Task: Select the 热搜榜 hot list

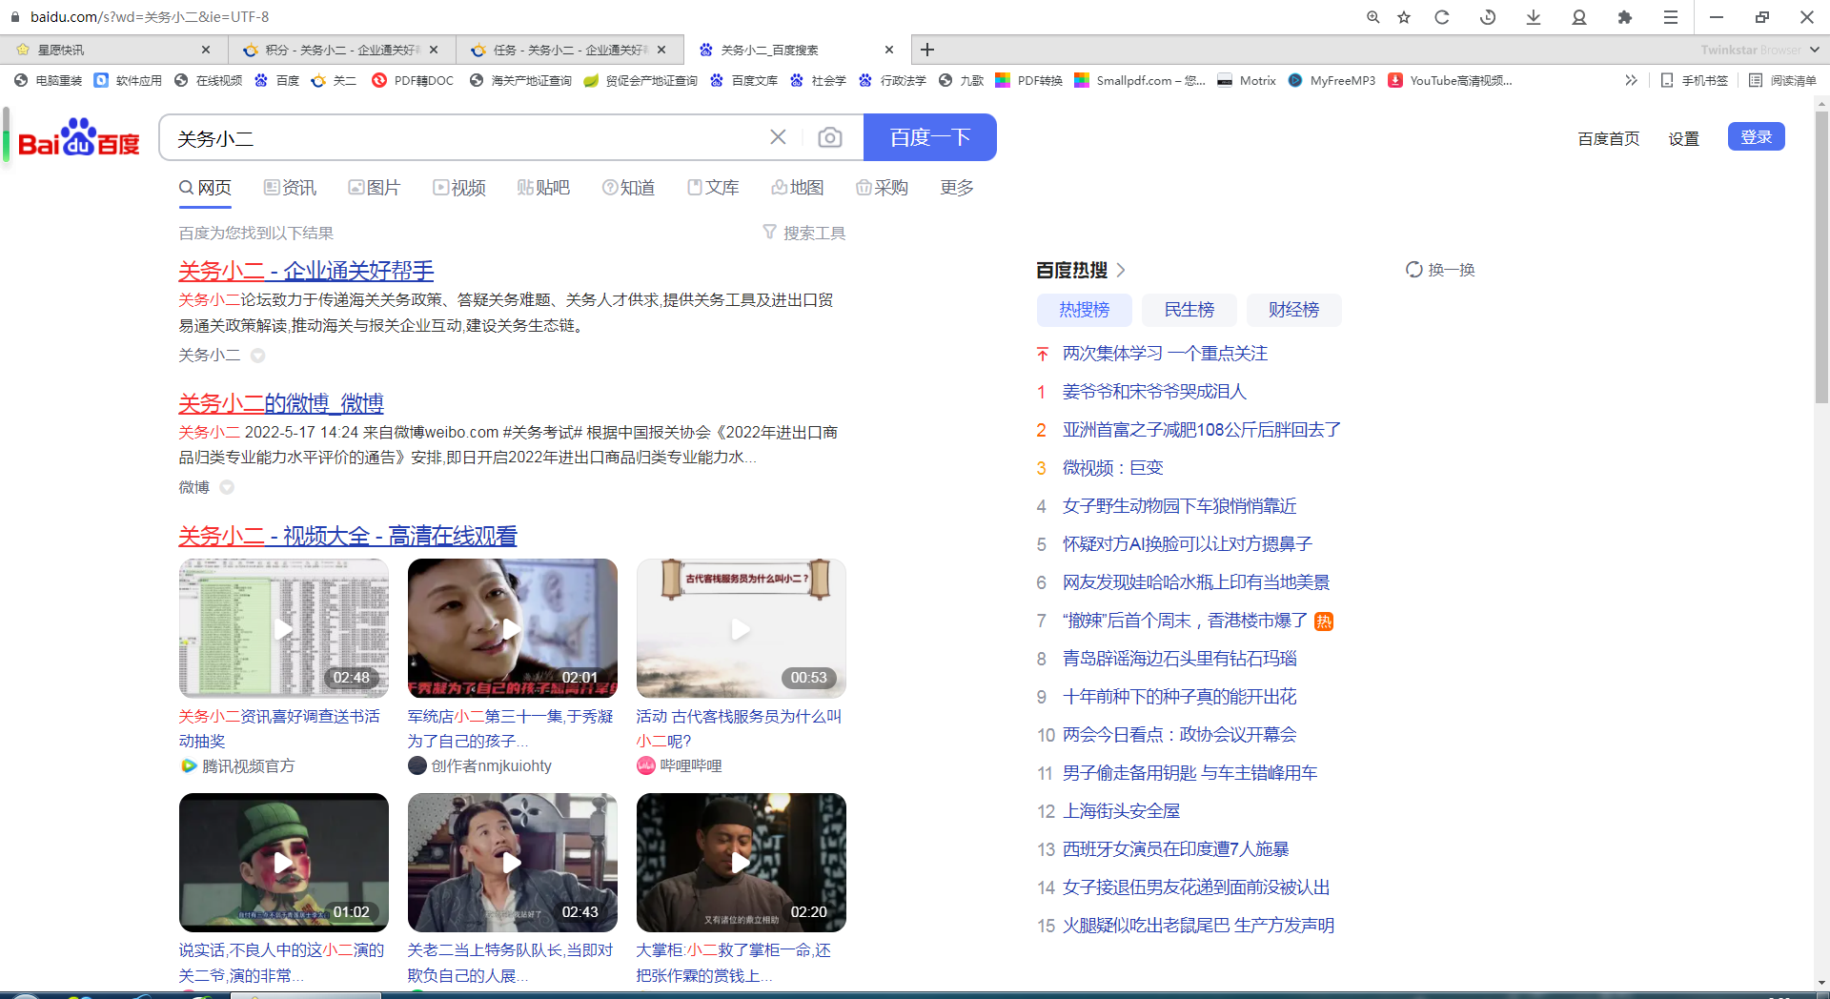Action: pyautogui.click(x=1085, y=310)
